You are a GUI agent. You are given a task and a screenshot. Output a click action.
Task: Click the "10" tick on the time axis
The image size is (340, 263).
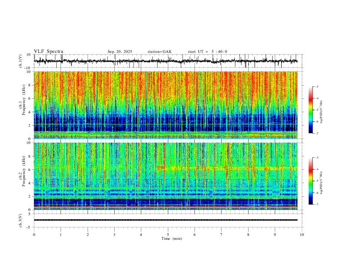coord(302,235)
